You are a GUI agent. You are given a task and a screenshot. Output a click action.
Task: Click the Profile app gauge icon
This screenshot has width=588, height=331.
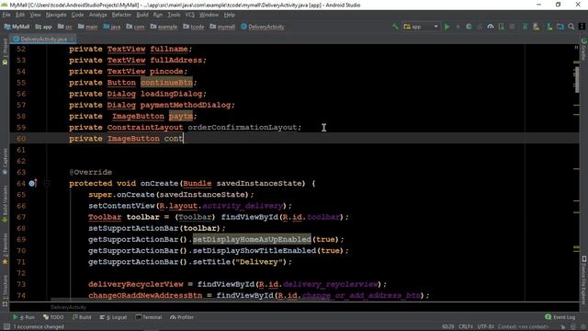[490, 27]
